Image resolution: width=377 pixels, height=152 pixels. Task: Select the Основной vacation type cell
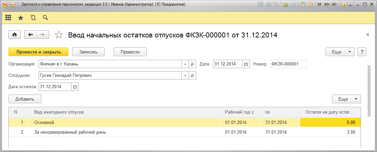[x=124, y=122]
